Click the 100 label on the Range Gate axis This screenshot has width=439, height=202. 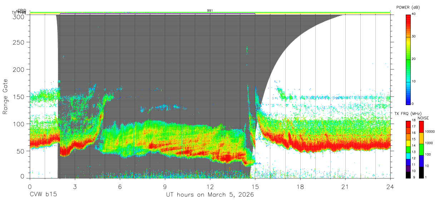coord(19,124)
